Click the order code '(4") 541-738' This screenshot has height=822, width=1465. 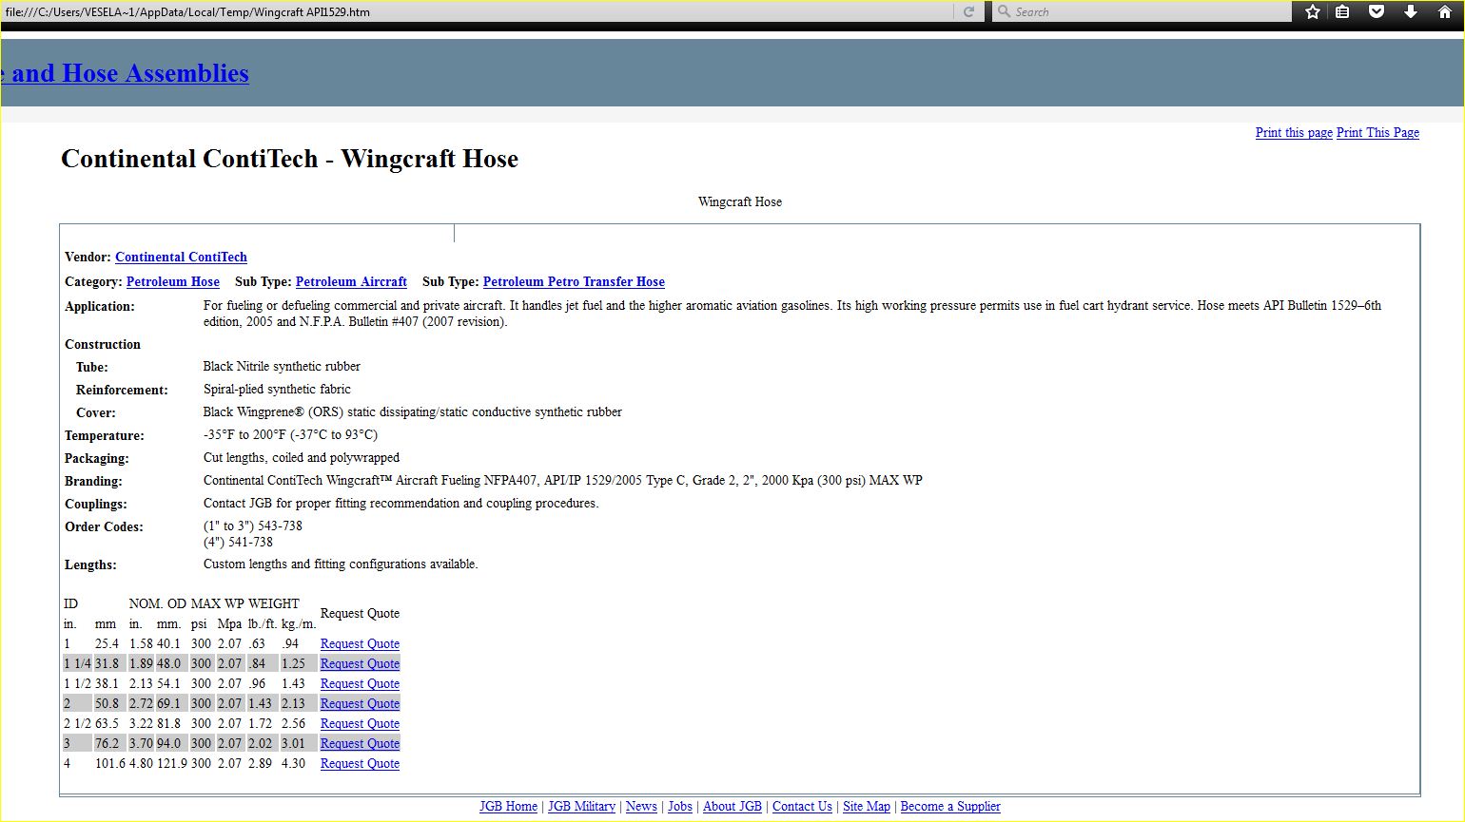[238, 543]
